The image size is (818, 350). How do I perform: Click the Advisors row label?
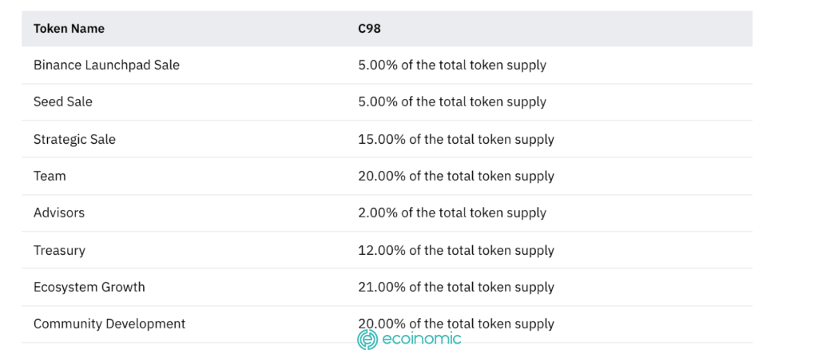[59, 213]
